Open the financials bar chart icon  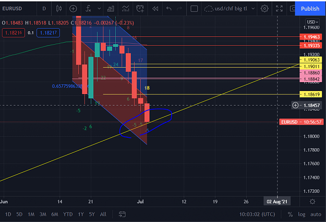click(111, 9)
